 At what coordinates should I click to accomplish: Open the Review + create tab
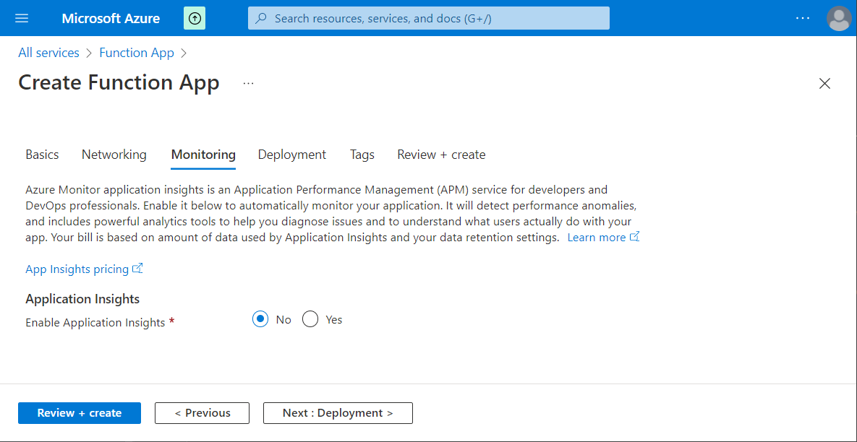click(x=441, y=155)
